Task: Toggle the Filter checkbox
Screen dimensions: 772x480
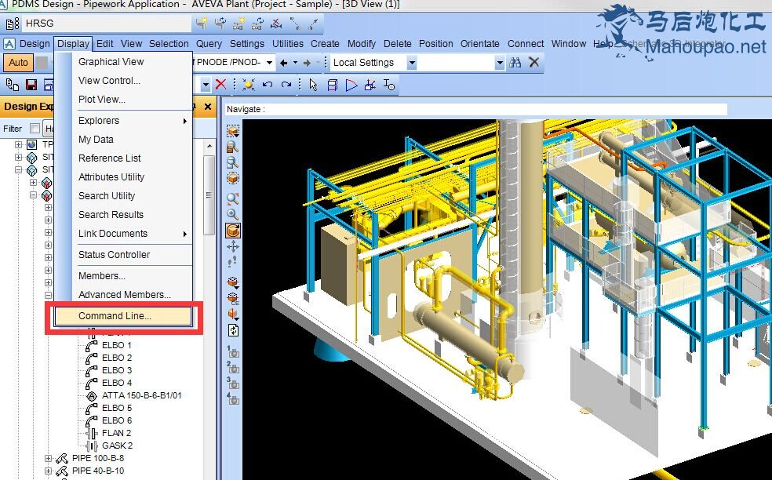Action: tap(35, 129)
